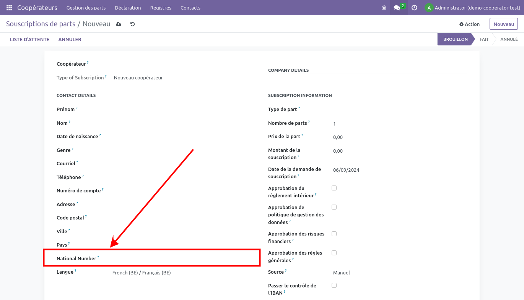This screenshot has width=524, height=300.
Task: Show the National Number help tooltip mark
Action: [98, 257]
